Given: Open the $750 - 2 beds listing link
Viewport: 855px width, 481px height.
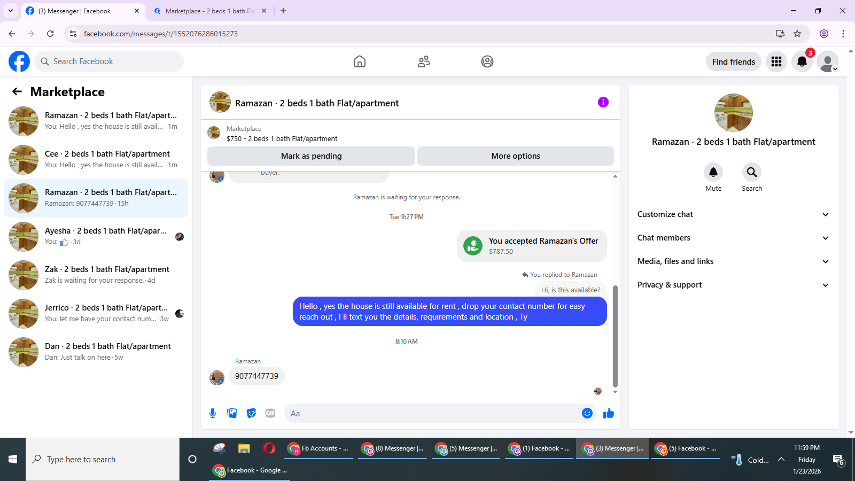Looking at the screenshot, I should tap(282, 138).
